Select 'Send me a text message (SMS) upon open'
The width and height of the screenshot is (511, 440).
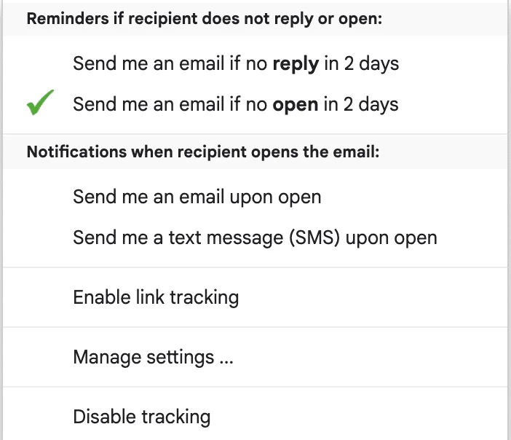click(255, 237)
